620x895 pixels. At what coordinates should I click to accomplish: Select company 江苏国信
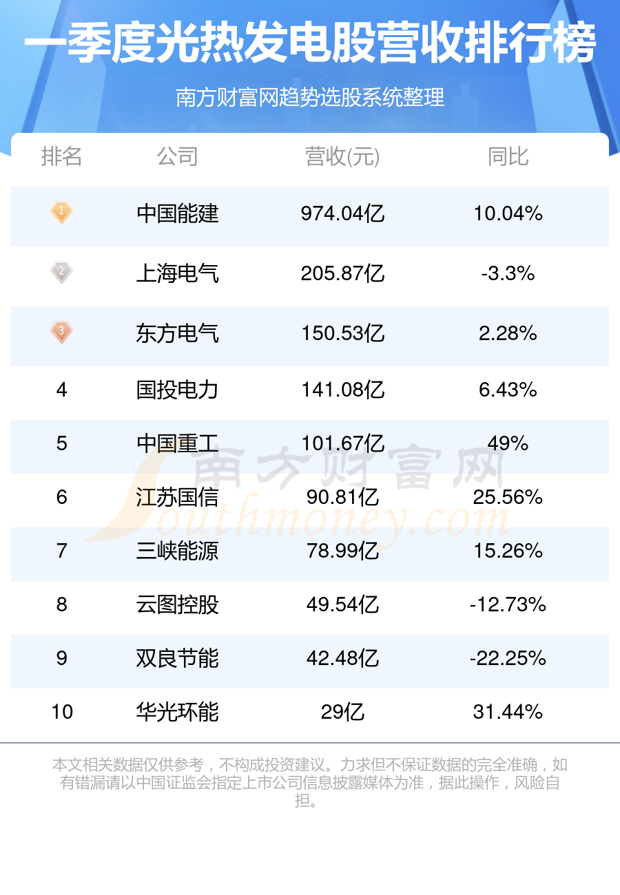[178, 497]
